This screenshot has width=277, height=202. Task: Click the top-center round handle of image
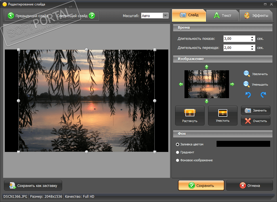(x=87, y=50)
